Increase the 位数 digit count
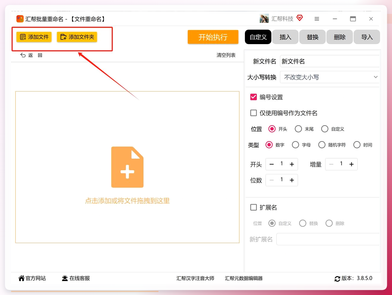This screenshot has height=295, width=392. (x=292, y=180)
